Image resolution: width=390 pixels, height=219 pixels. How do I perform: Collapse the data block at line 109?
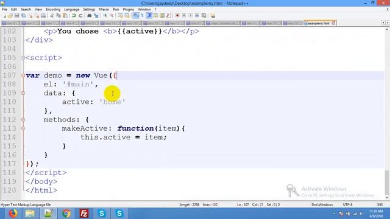pos(23,93)
